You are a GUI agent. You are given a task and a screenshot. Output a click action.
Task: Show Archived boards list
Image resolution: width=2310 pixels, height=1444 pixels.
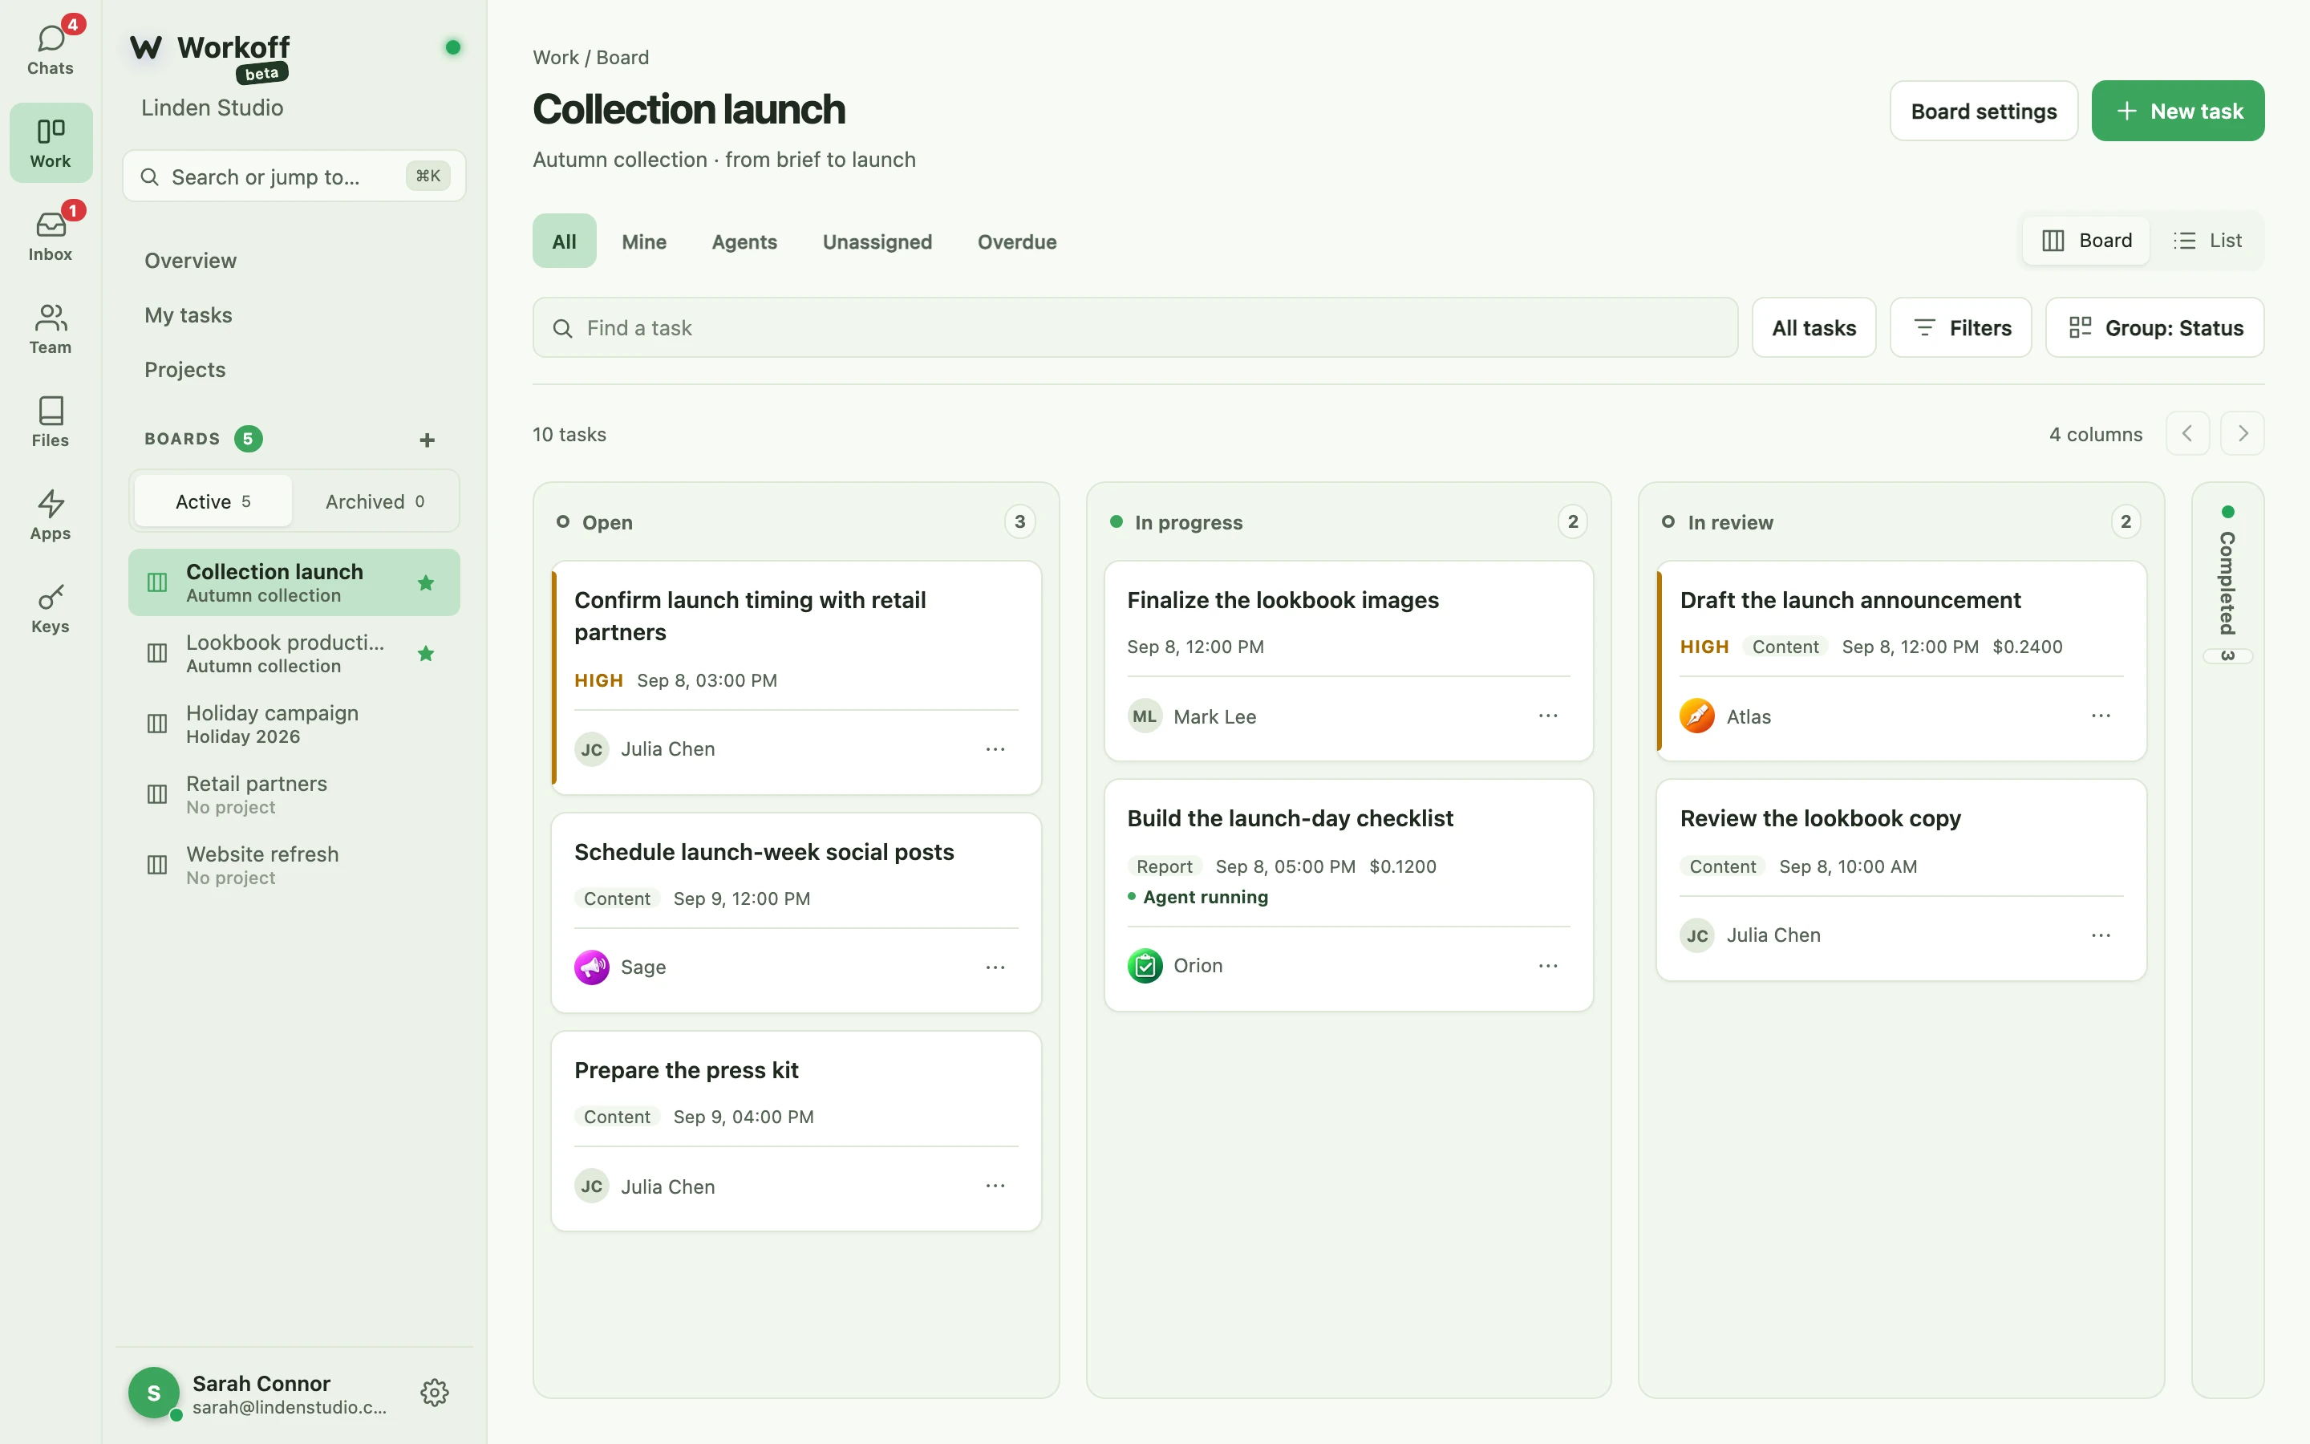[x=375, y=501]
